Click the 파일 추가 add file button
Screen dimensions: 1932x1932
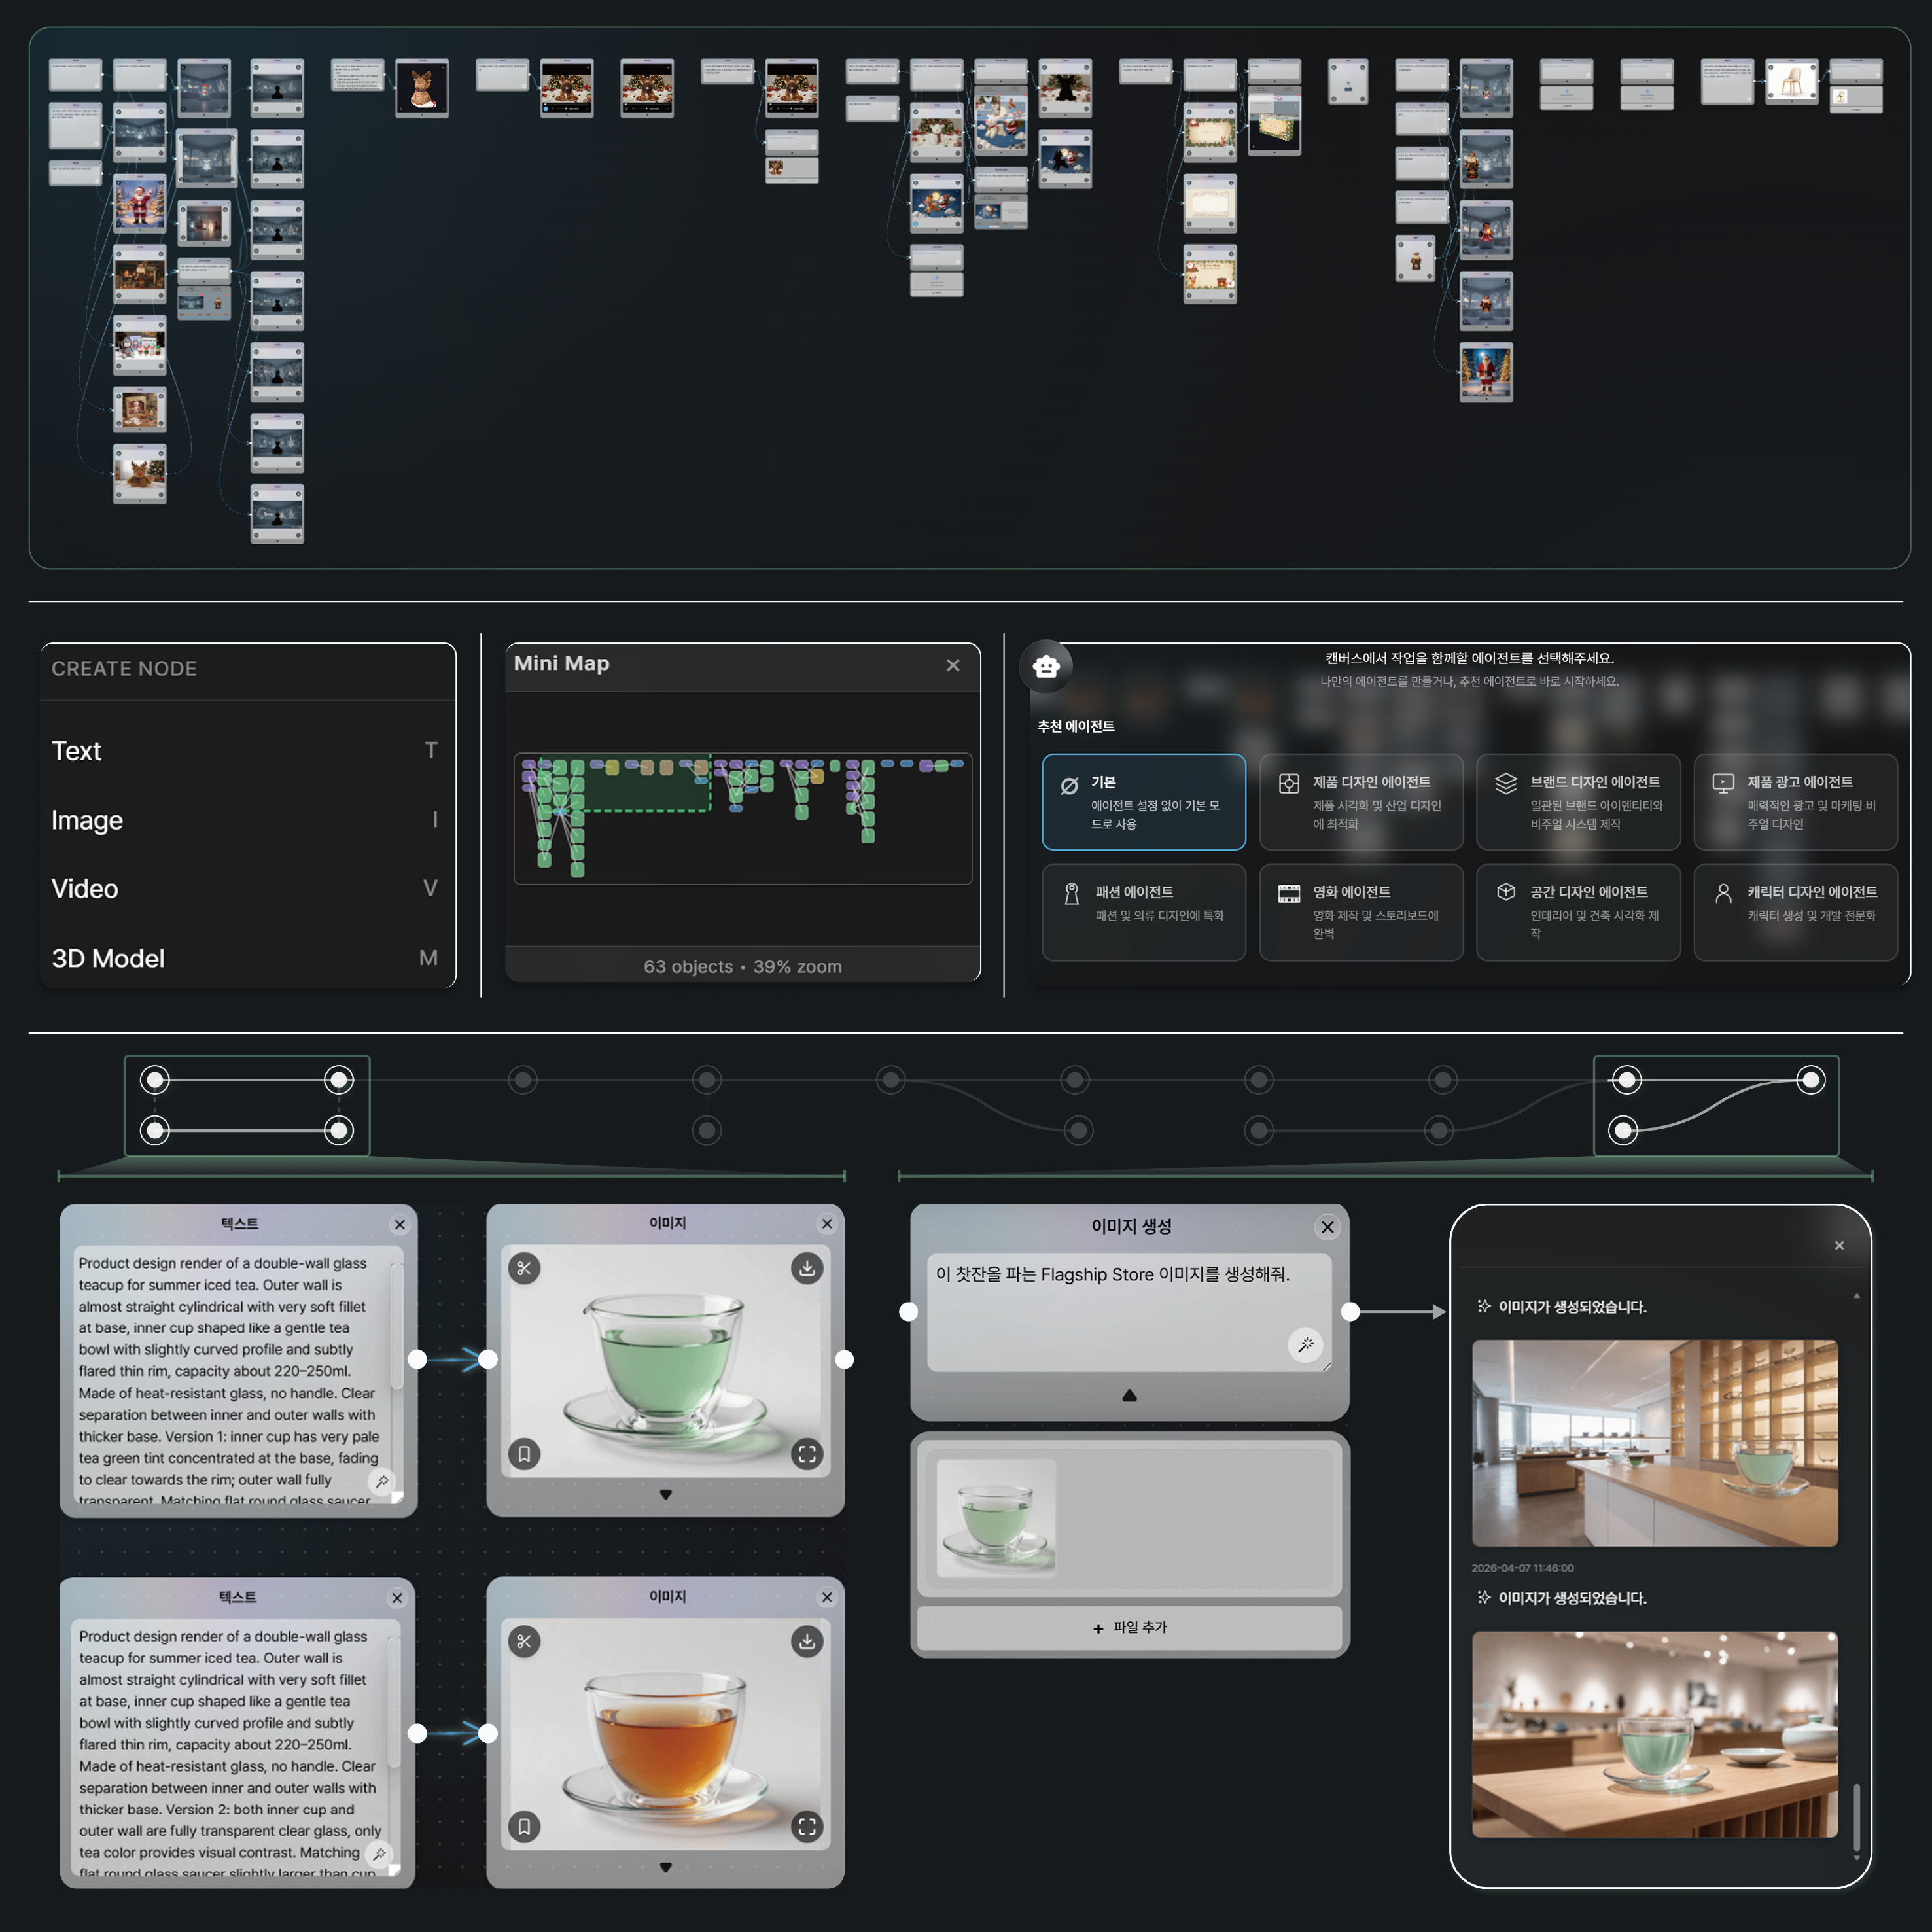[1129, 1627]
